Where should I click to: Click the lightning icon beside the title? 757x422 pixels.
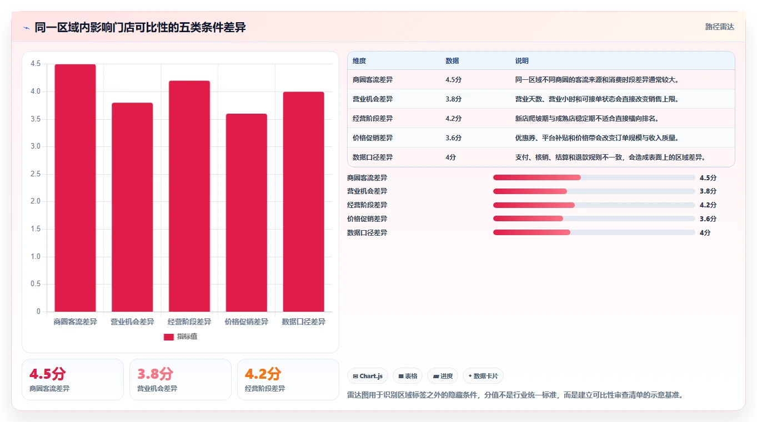(27, 28)
